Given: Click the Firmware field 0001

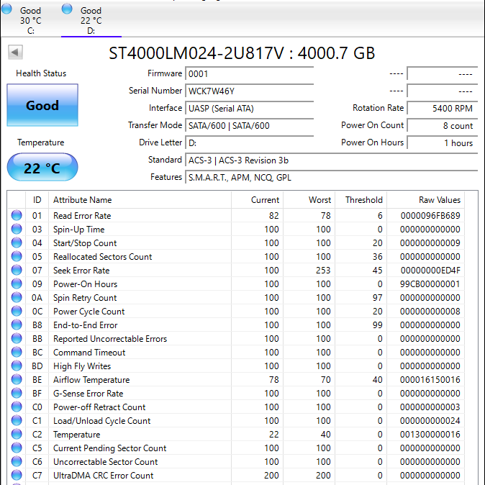Looking at the screenshot, I should tap(249, 73).
